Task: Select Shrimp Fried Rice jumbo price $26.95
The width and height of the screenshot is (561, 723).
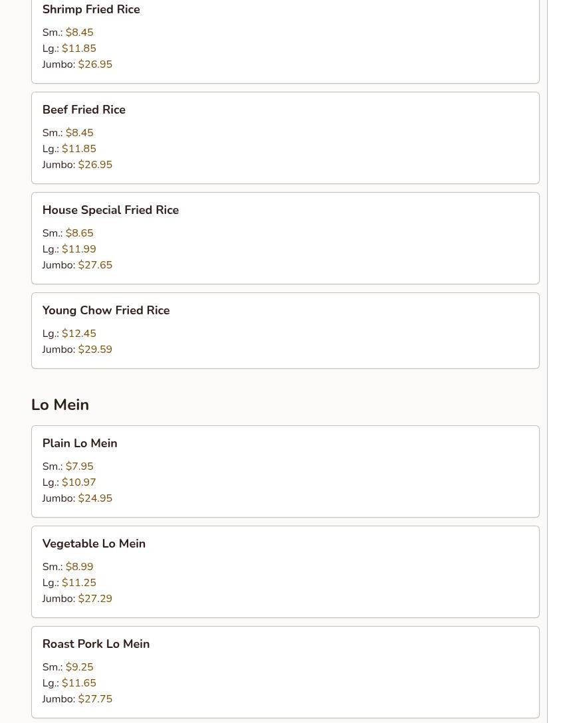Action: point(95,64)
